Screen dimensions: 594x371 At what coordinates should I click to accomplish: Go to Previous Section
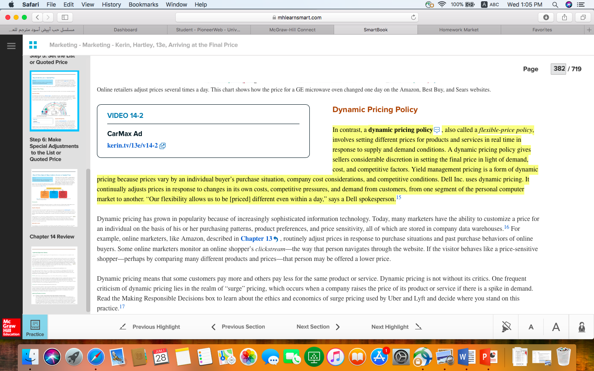[x=238, y=327]
